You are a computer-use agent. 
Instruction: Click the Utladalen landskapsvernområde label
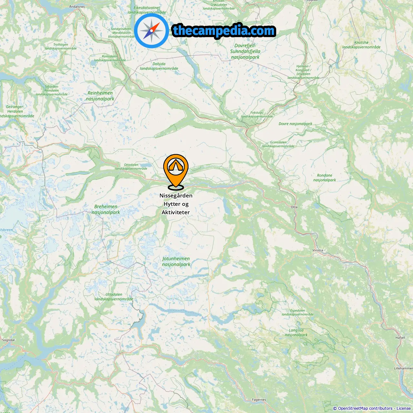[114, 297]
